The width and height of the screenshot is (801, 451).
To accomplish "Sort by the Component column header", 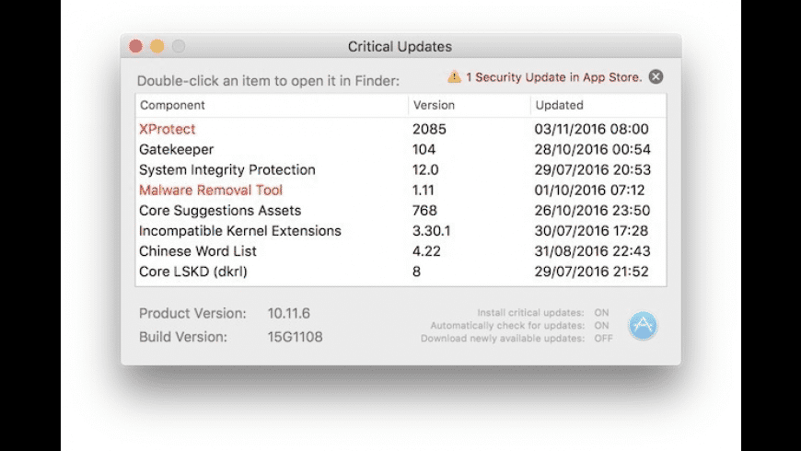I will pyautogui.click(x=173, y=105).
